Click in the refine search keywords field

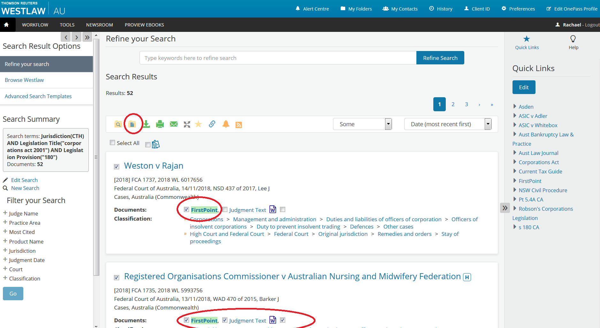(x=278, y=58)
